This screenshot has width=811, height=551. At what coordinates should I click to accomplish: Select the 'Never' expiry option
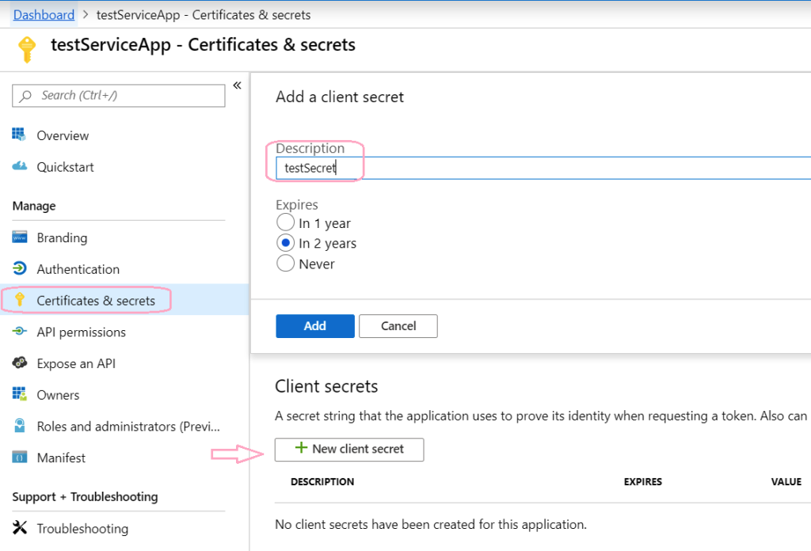[285, 263]
